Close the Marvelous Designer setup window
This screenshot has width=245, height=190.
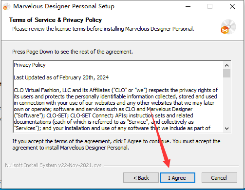[232, 7]
